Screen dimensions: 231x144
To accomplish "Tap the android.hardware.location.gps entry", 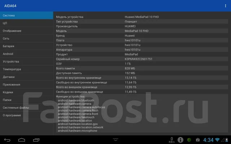I will coord(78,124).
